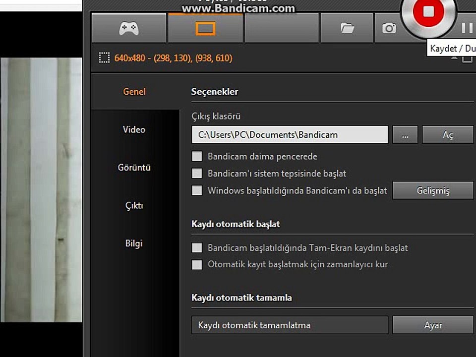Stop recording with the red round button
This screenshot has height=357, width=476.
[428, 12]
